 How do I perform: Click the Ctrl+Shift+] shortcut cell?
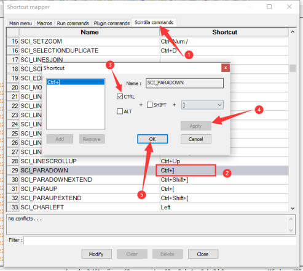coord(224,179)
